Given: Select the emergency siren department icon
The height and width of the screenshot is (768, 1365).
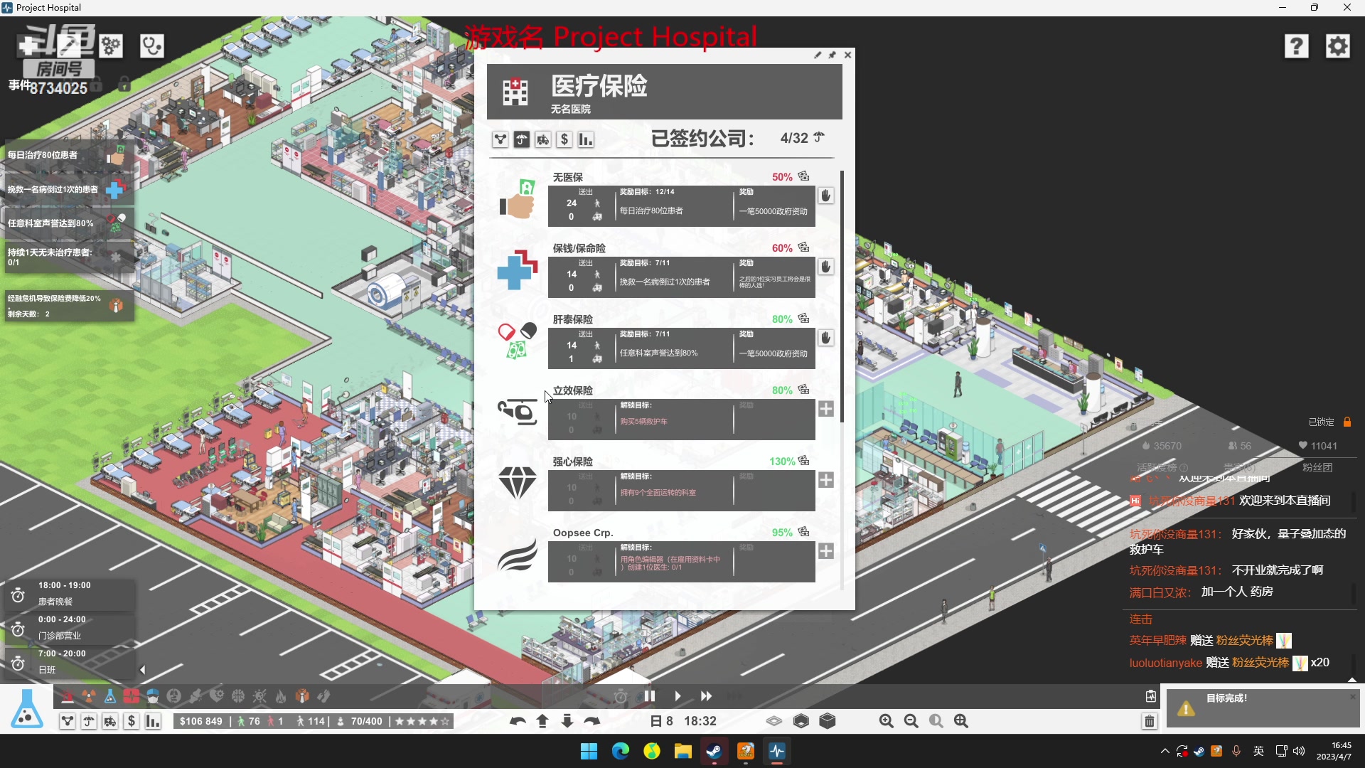Looking at the screenshot, I should (x=68, y=696).
